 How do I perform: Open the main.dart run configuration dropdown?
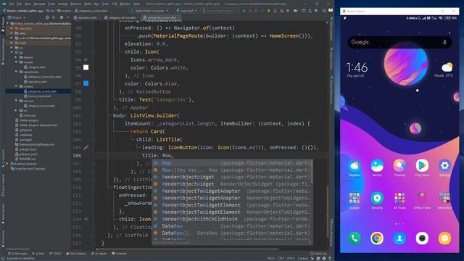[187, 11]
